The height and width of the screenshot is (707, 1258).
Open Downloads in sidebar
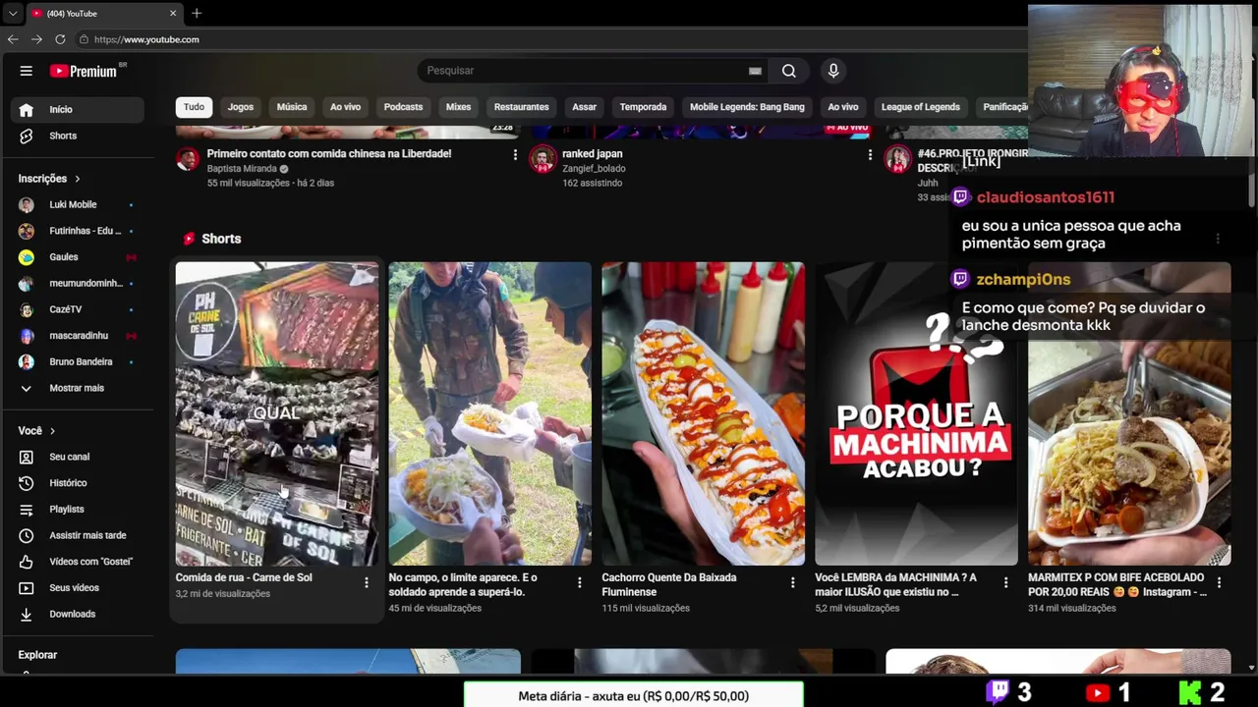(77, 614)
